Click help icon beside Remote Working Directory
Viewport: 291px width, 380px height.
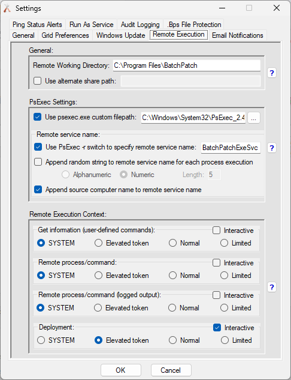point(272,73)
